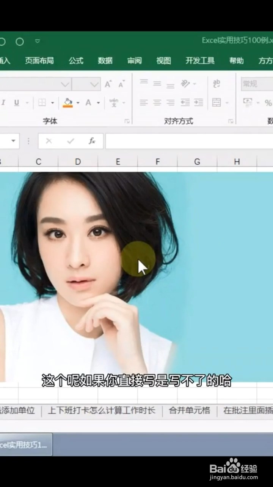Click the center horizontally icon

pyautogui.click(x=157, y=102)
